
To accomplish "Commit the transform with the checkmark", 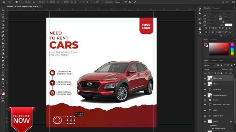I will (x=135, y=2).
